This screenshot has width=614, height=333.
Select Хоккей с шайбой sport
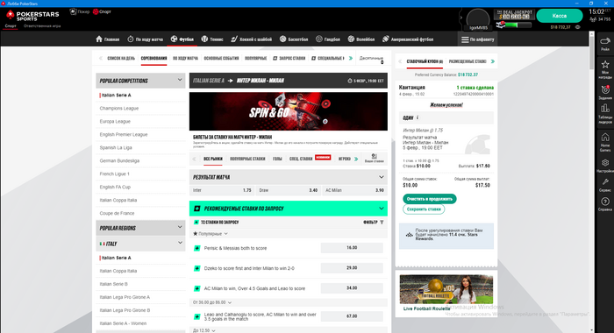251,39
